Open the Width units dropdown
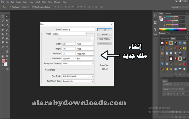This screenshot has width=189, height=119. point(85,44)
